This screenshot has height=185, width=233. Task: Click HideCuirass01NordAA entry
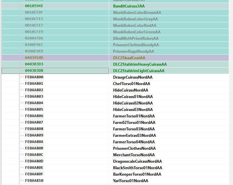[133, 97]
